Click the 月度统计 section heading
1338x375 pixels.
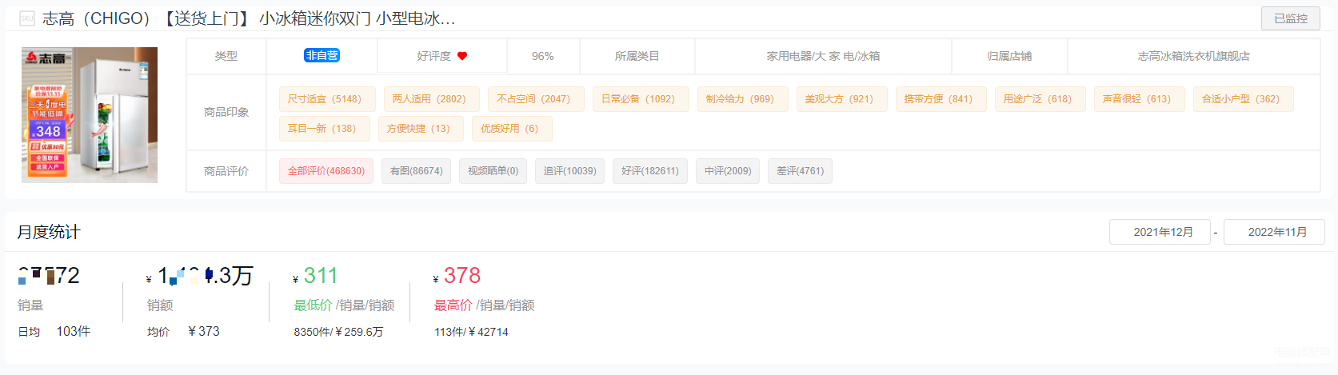click(49, 232)
